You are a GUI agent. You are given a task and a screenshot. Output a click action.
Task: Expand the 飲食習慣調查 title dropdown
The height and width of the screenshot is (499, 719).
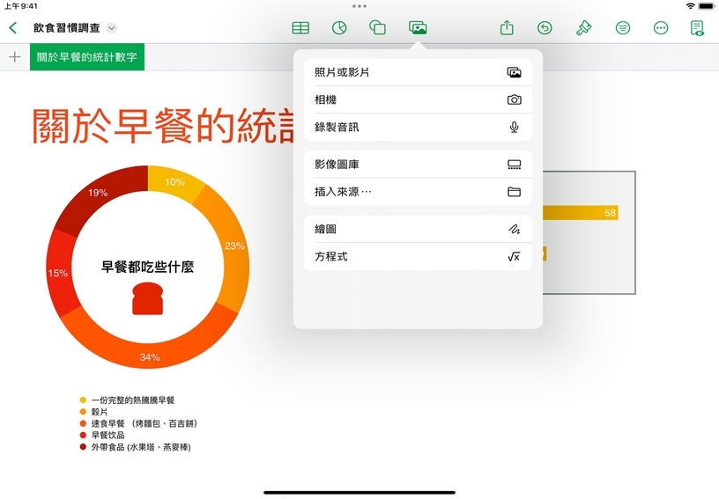coord(112,28)
